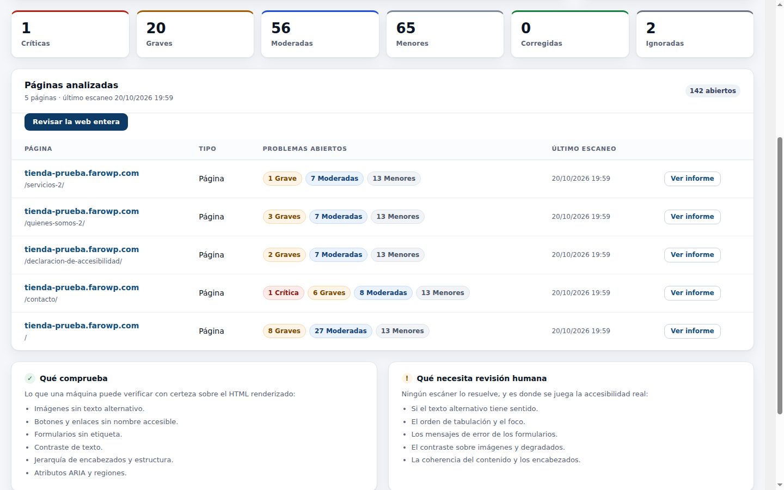Click the 8 Moderadas badge

383,293
